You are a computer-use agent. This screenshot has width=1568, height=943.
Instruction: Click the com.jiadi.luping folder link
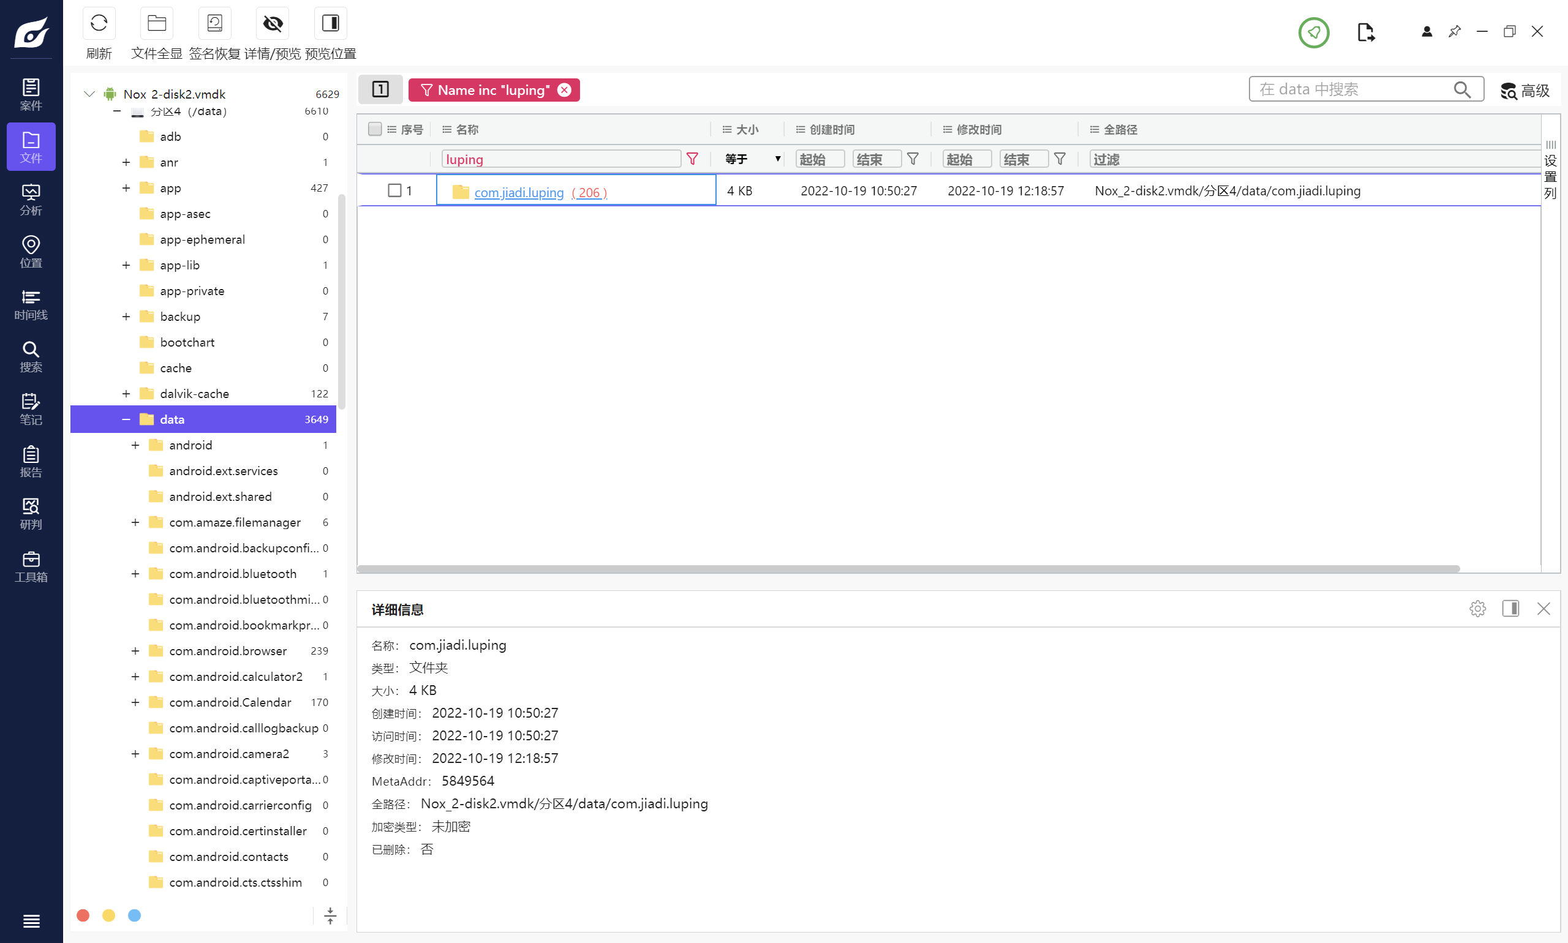(x=519, y=192)
